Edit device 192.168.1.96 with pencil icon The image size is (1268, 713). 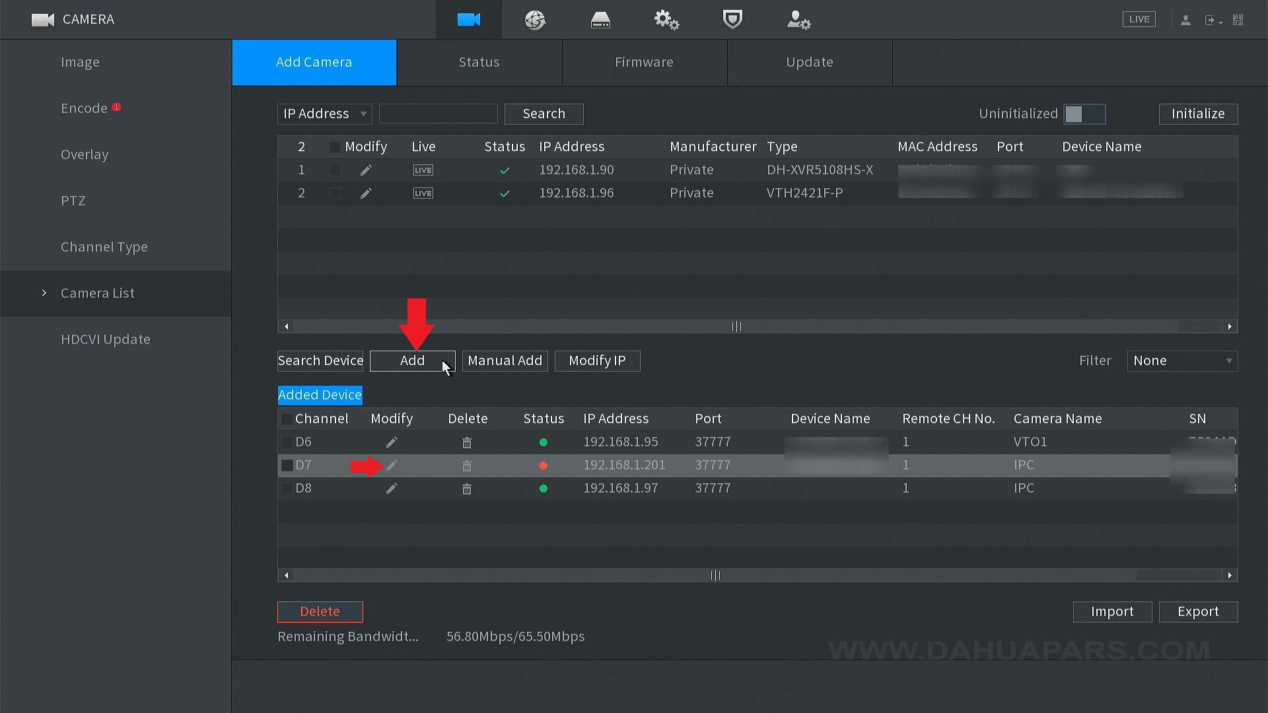[366, 193]
